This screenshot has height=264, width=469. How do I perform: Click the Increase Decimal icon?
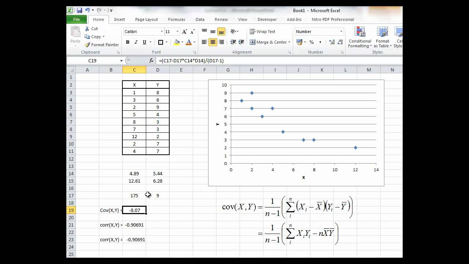(332, 42)
